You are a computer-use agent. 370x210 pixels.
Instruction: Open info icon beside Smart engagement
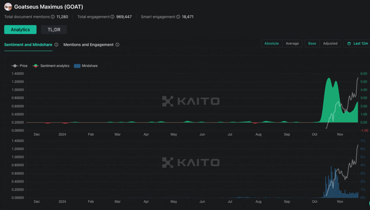click(178, 17)
